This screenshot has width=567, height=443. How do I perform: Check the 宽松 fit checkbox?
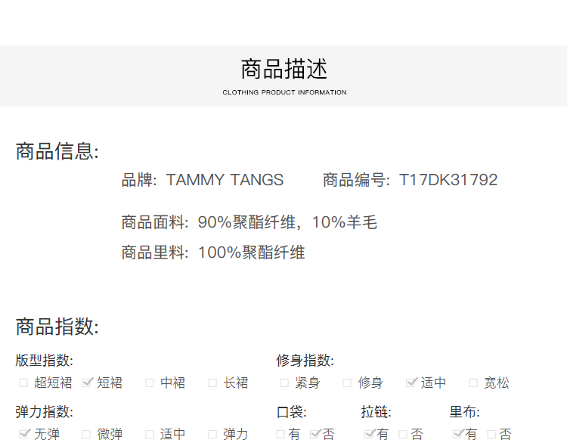(473, 383)
